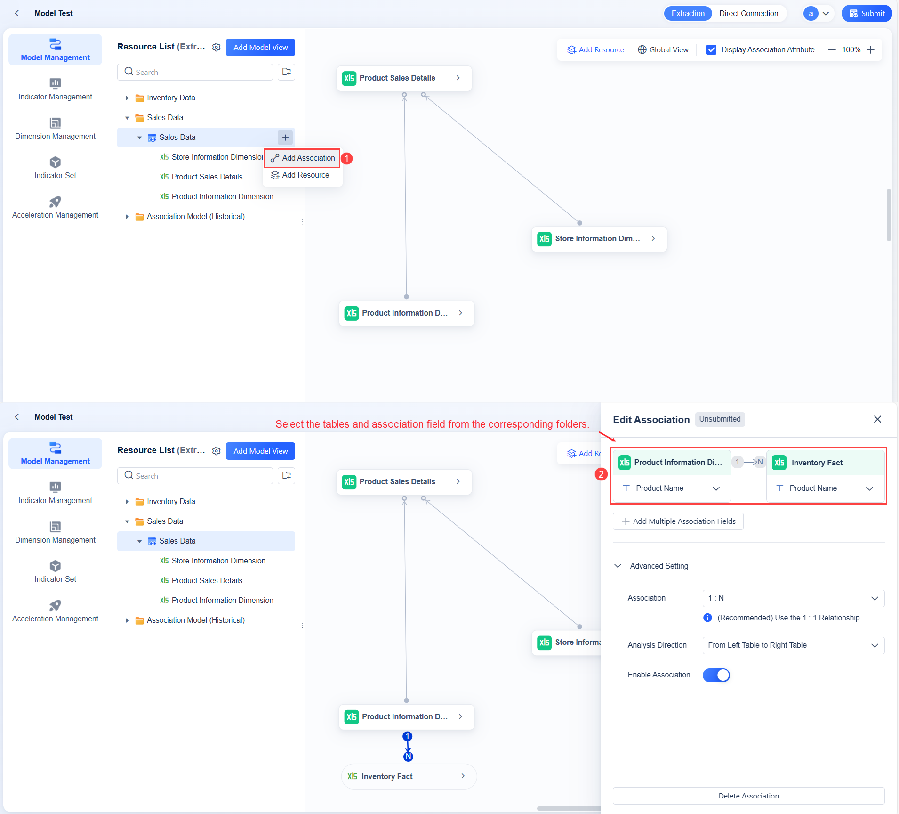Open Acceleration Management in the top sidebar

click(x=55, y=208)
